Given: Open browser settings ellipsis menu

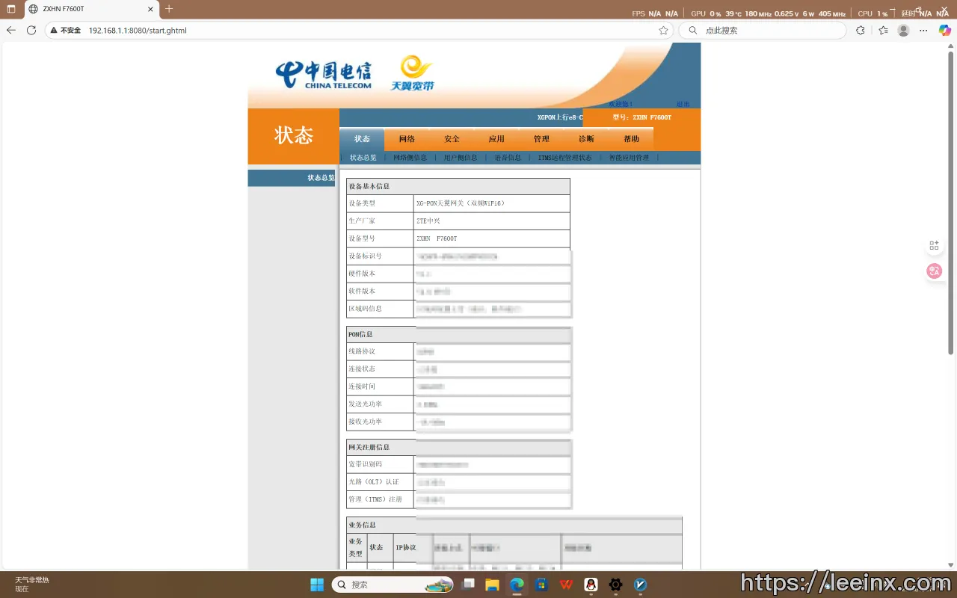Looking at the screenshot, I should coord(923,31).
